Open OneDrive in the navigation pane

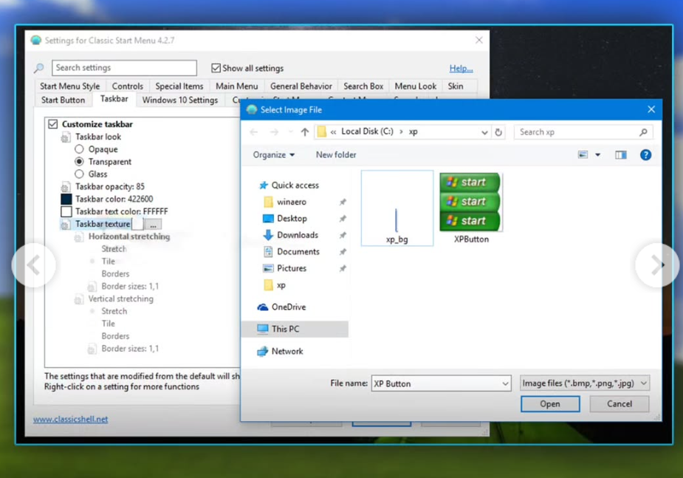pyautogui.click(x=288, y=307)
